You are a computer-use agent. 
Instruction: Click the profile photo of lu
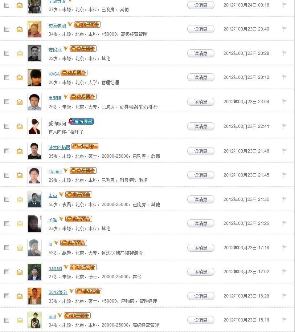click(x=34, y=247)
